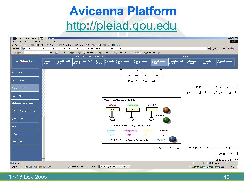Open the Media pane from browser toolbar
The height and width of the screenshot is (183, 244).
(79, 45)
